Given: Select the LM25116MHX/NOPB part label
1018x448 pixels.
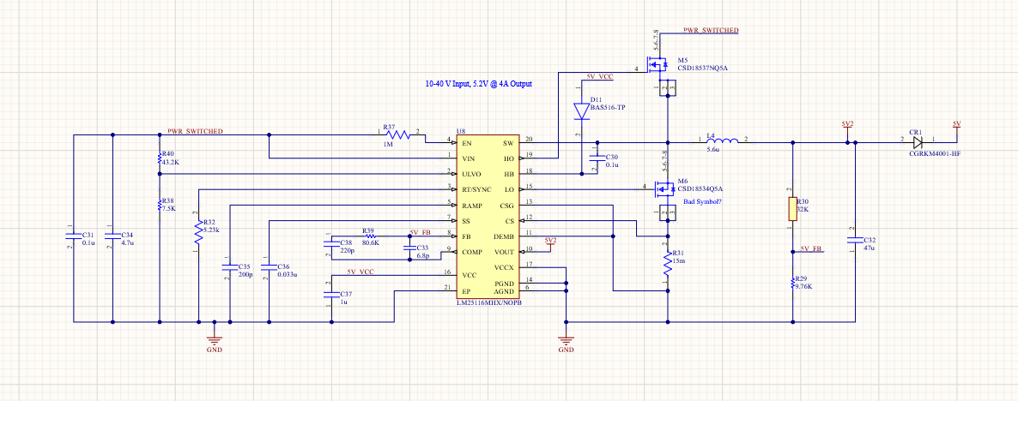Looking at the screenshot, I should [x=489, y=302].
